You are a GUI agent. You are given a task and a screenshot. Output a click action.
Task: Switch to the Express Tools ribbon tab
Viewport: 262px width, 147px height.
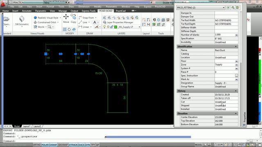(x=88, y=11)
